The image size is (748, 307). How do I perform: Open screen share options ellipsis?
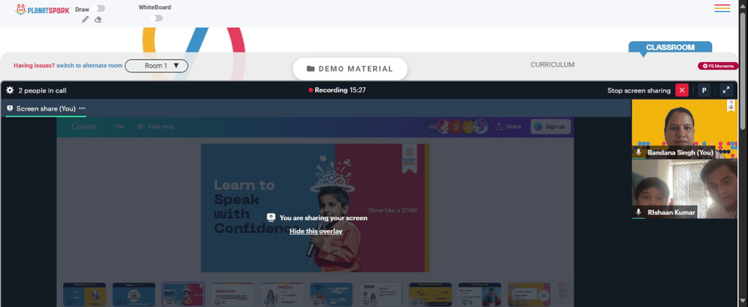(x=82, y=108)
